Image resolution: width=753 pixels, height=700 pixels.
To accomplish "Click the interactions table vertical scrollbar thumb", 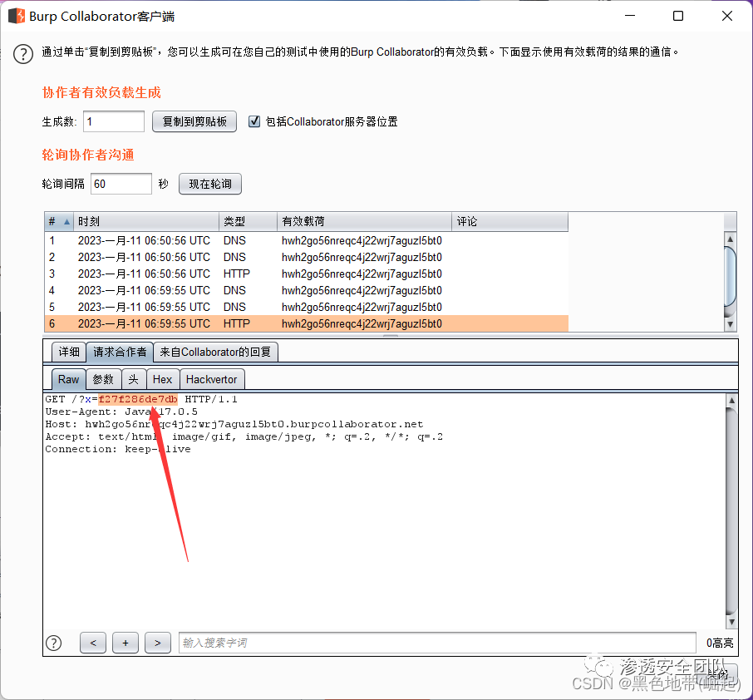I will tap(730, 276).
